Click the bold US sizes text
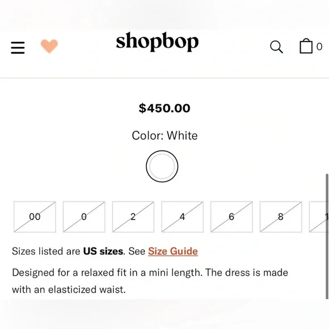 pos(103,251)
